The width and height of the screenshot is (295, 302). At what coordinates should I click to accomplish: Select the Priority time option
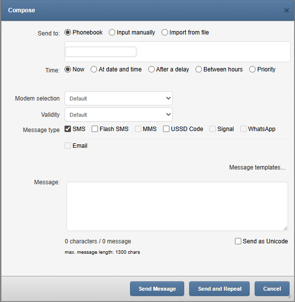(x=252, y=69)
